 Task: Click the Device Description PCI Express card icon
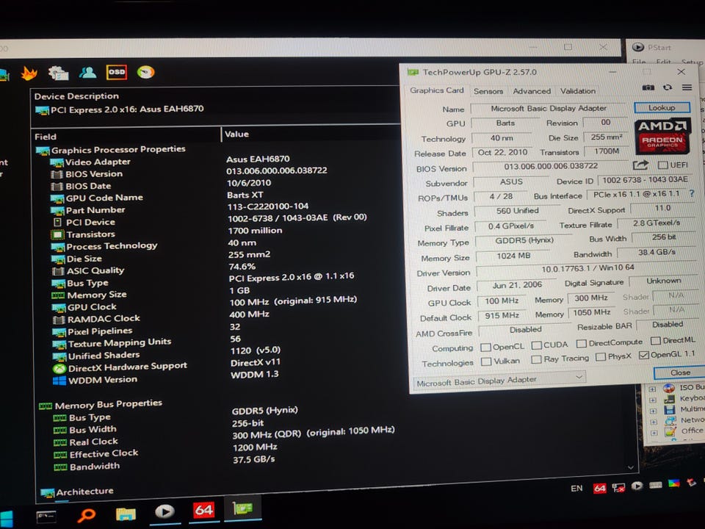pyautogui.click(x=42, y=110)
